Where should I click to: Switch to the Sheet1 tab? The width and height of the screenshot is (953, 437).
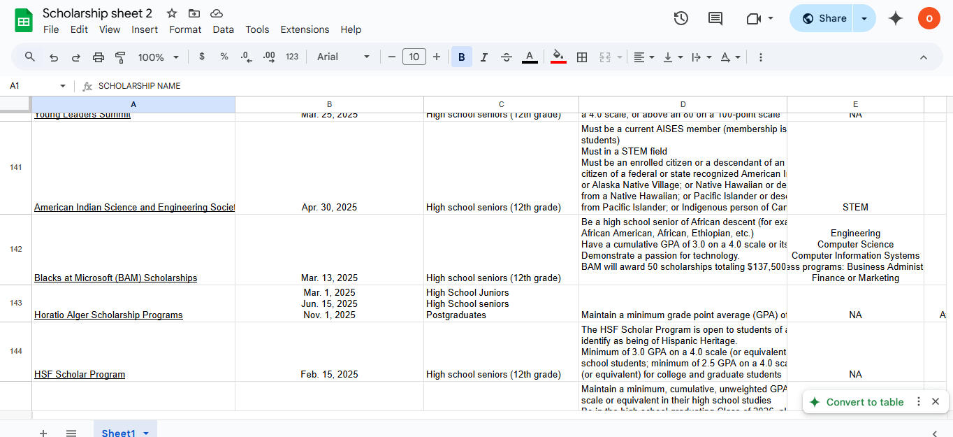click(119, 433)
